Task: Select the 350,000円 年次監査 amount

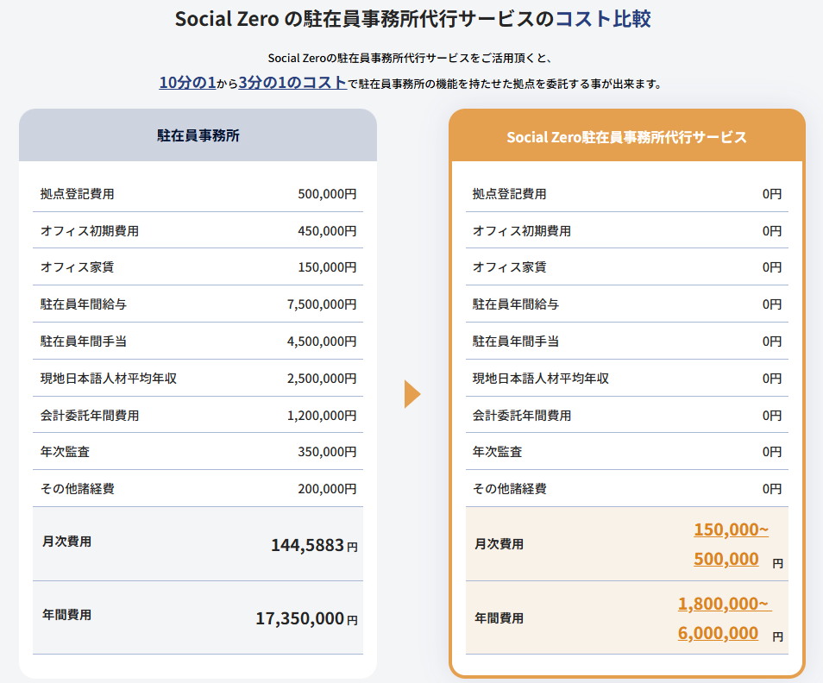Action: pos(326,452)
